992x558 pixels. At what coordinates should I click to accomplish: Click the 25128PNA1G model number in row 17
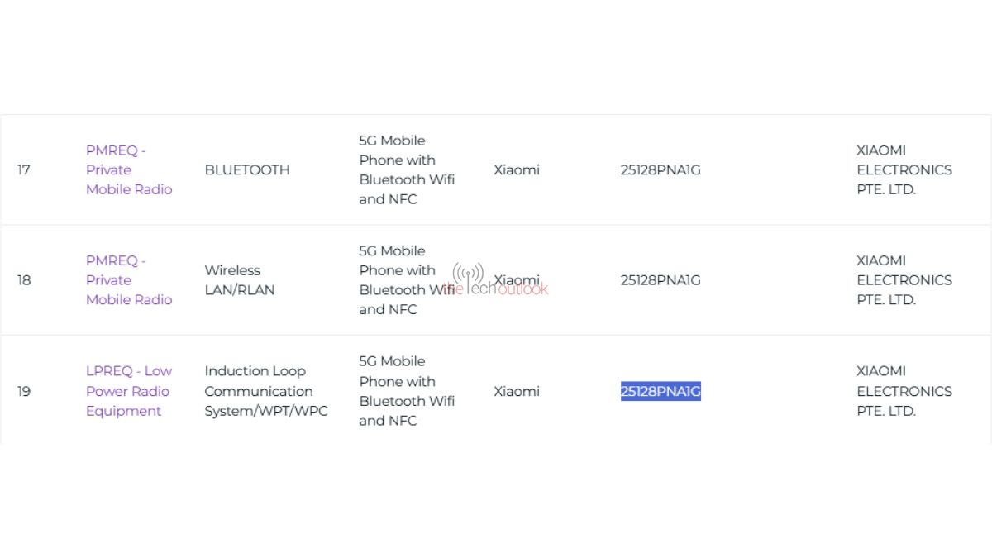pyautogui.click(x=661, y=169)
